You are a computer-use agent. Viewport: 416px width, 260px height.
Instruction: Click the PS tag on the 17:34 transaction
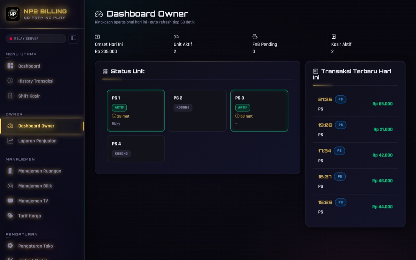point(339,151)
